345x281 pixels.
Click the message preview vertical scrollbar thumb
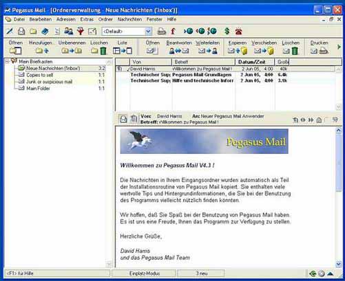click(339, 163)
